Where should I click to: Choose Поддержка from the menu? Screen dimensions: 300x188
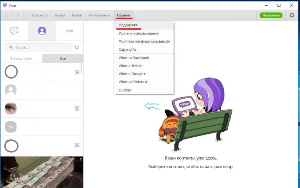(x=144, y=25)
